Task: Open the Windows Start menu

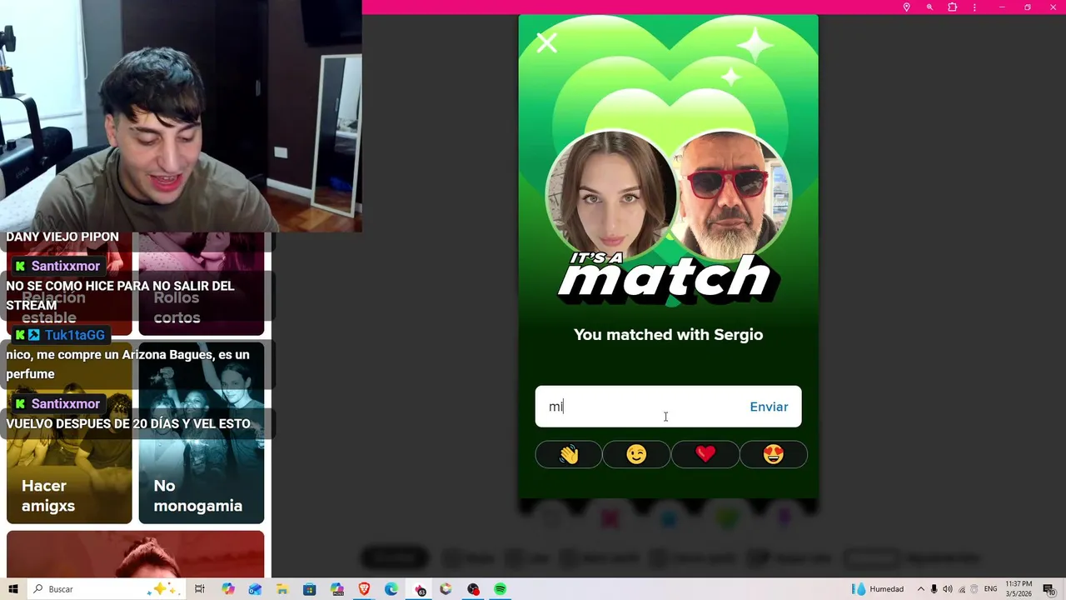Action: (13, 589)
